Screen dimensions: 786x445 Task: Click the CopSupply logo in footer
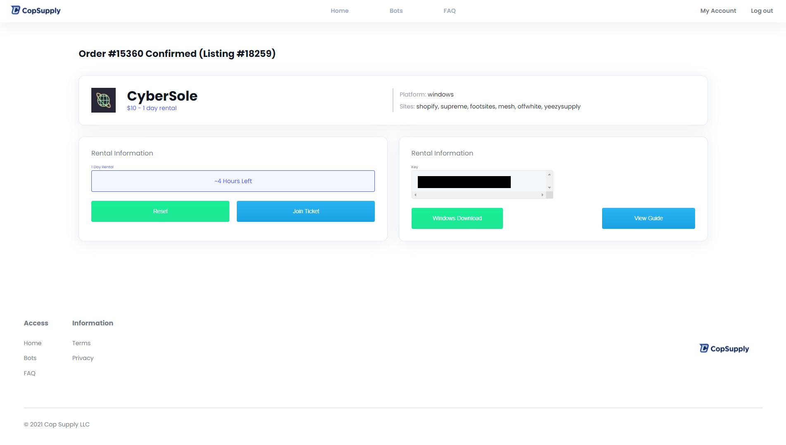point(724,348)
